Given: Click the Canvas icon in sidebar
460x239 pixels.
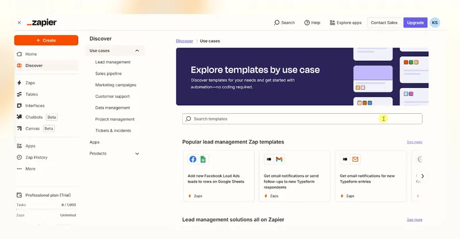Looking at the screenshot, I should click(x=20, y=129).
